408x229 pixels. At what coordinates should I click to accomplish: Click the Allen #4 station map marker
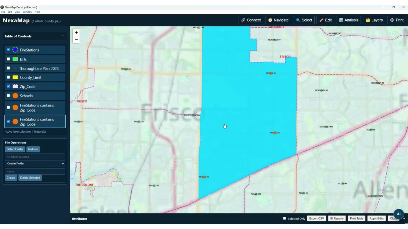pos(343,184)
